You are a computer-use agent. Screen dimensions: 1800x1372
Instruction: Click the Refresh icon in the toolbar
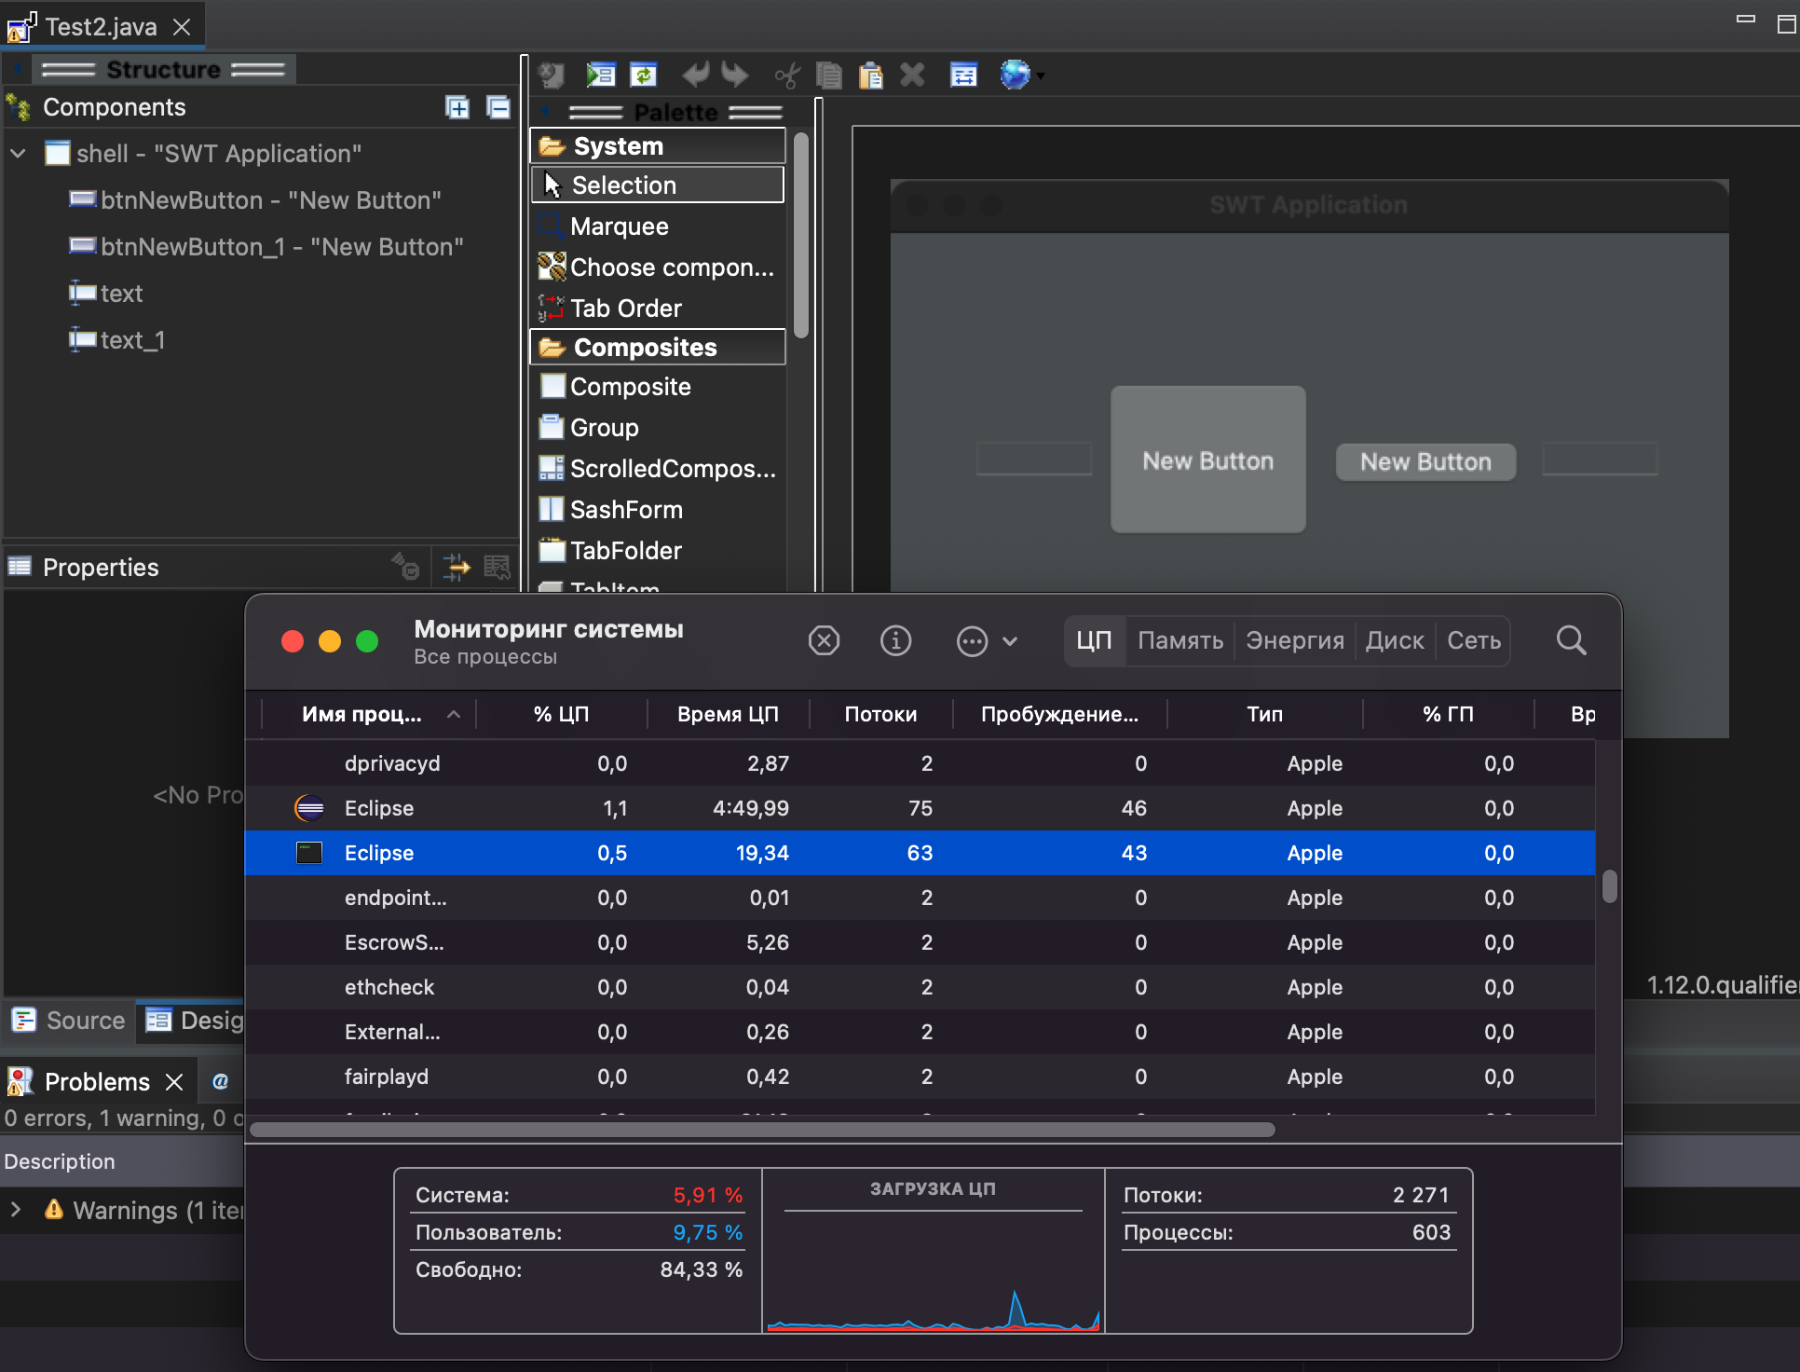point(643,75)
